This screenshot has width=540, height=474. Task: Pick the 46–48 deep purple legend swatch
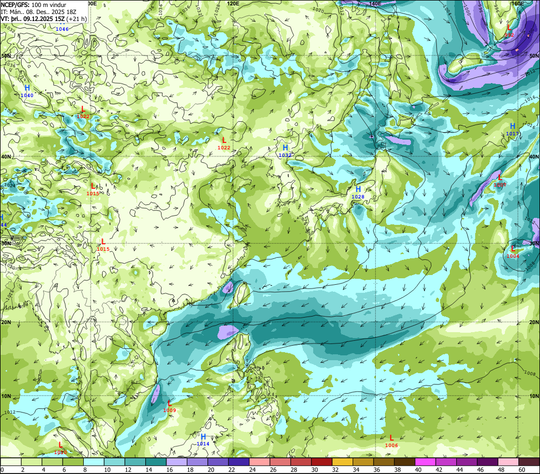click(487, 462)
